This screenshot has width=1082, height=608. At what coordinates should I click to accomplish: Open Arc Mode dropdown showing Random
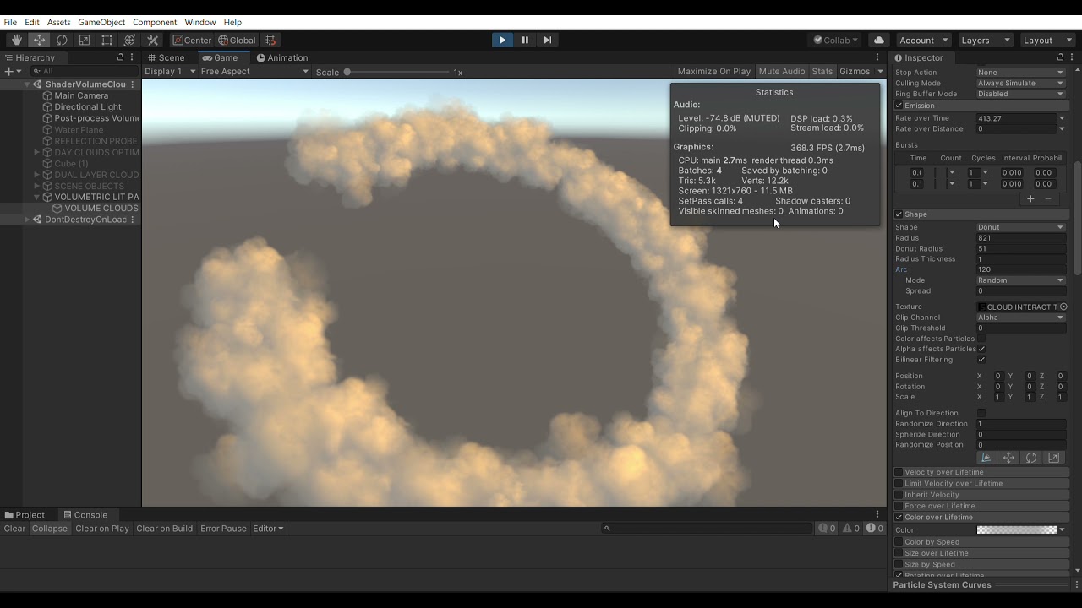pos(1020,280)
